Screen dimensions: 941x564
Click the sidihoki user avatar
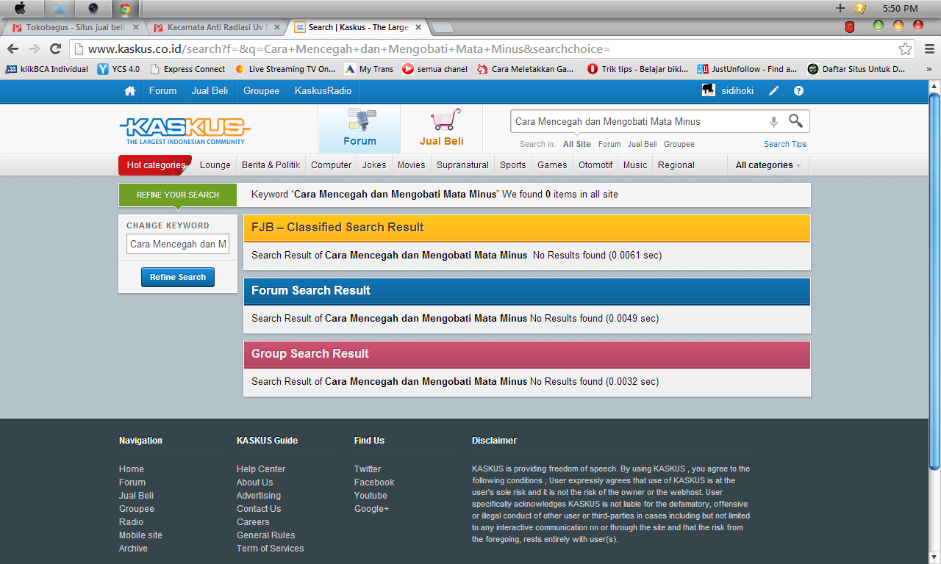(x=709, y=90)
